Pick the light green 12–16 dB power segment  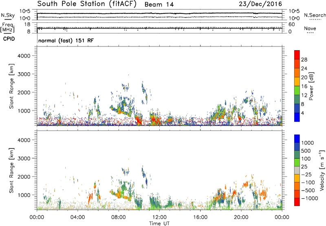pos(297,91)
